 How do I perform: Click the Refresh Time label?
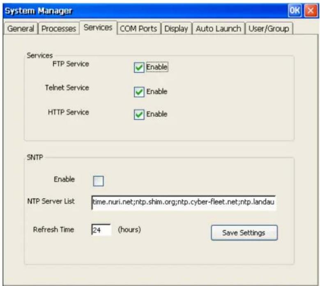tap(53, 229)
